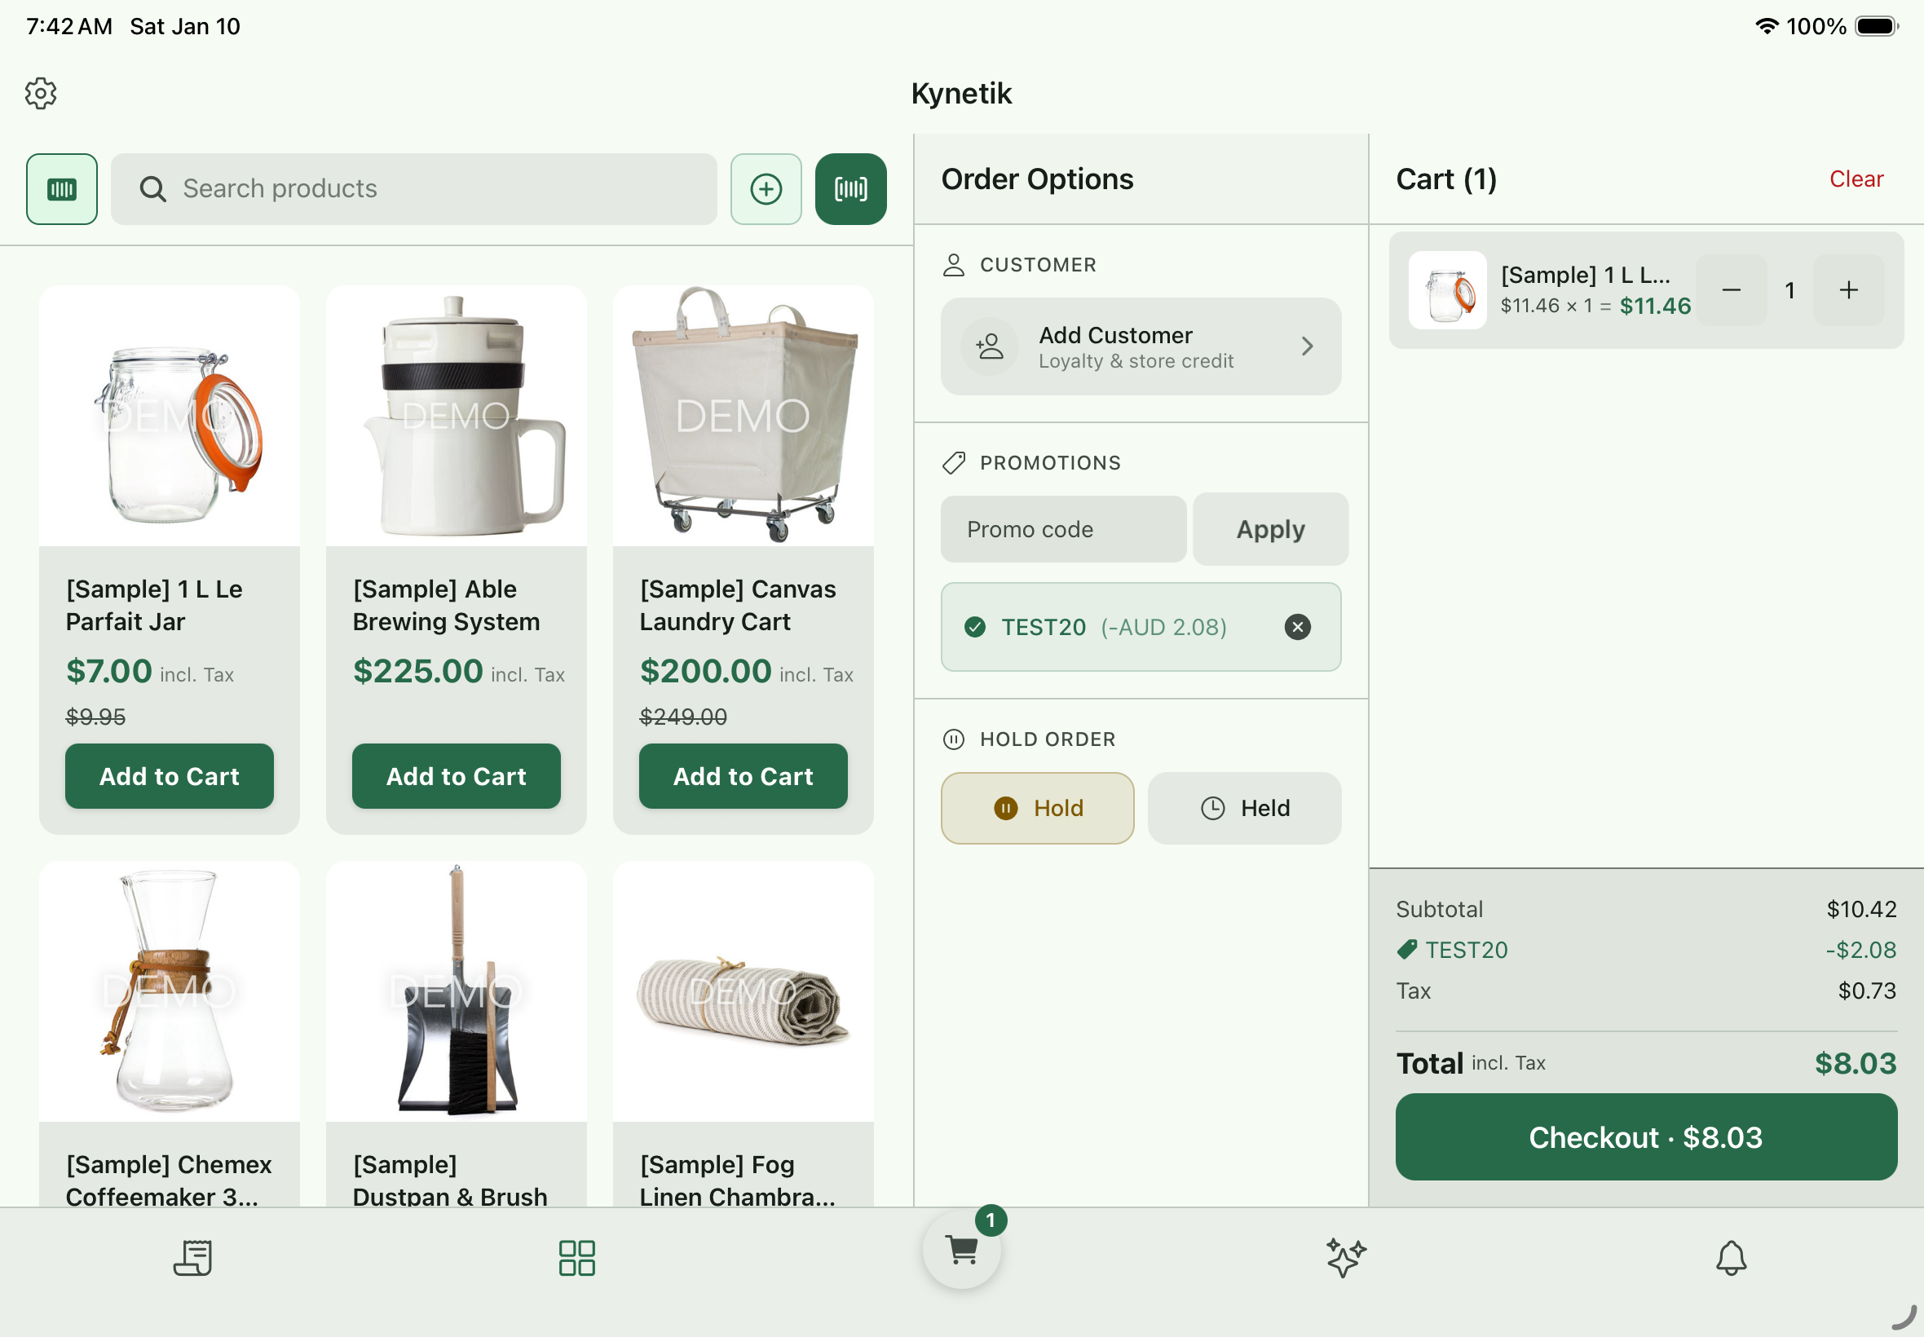Remove the TEST20 promo with the X icon
The height and width of the screenshot is (1337, 1924).
point(1296,627)
